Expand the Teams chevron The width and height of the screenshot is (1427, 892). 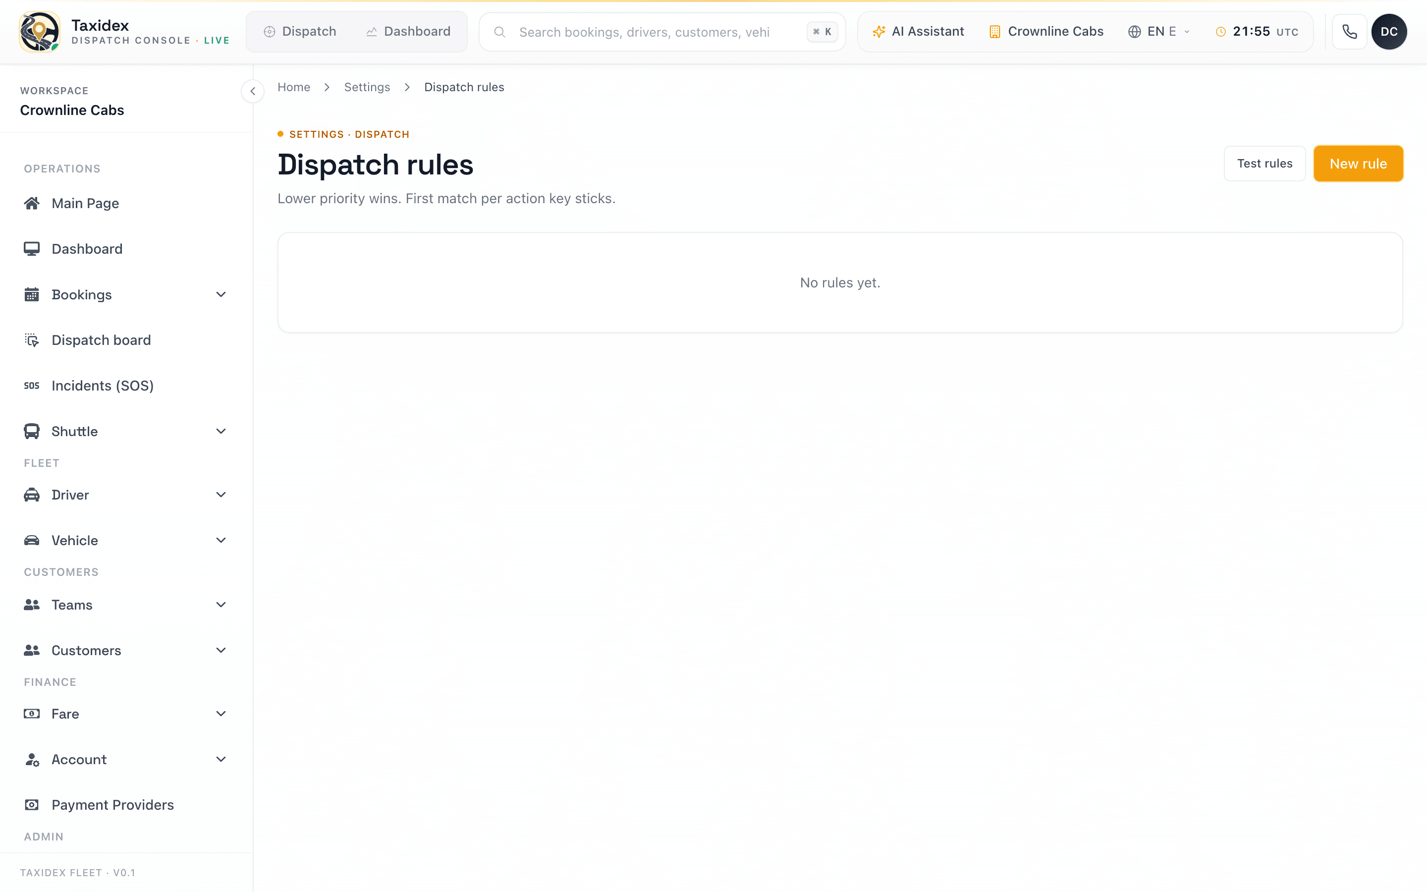pos(221,605)
